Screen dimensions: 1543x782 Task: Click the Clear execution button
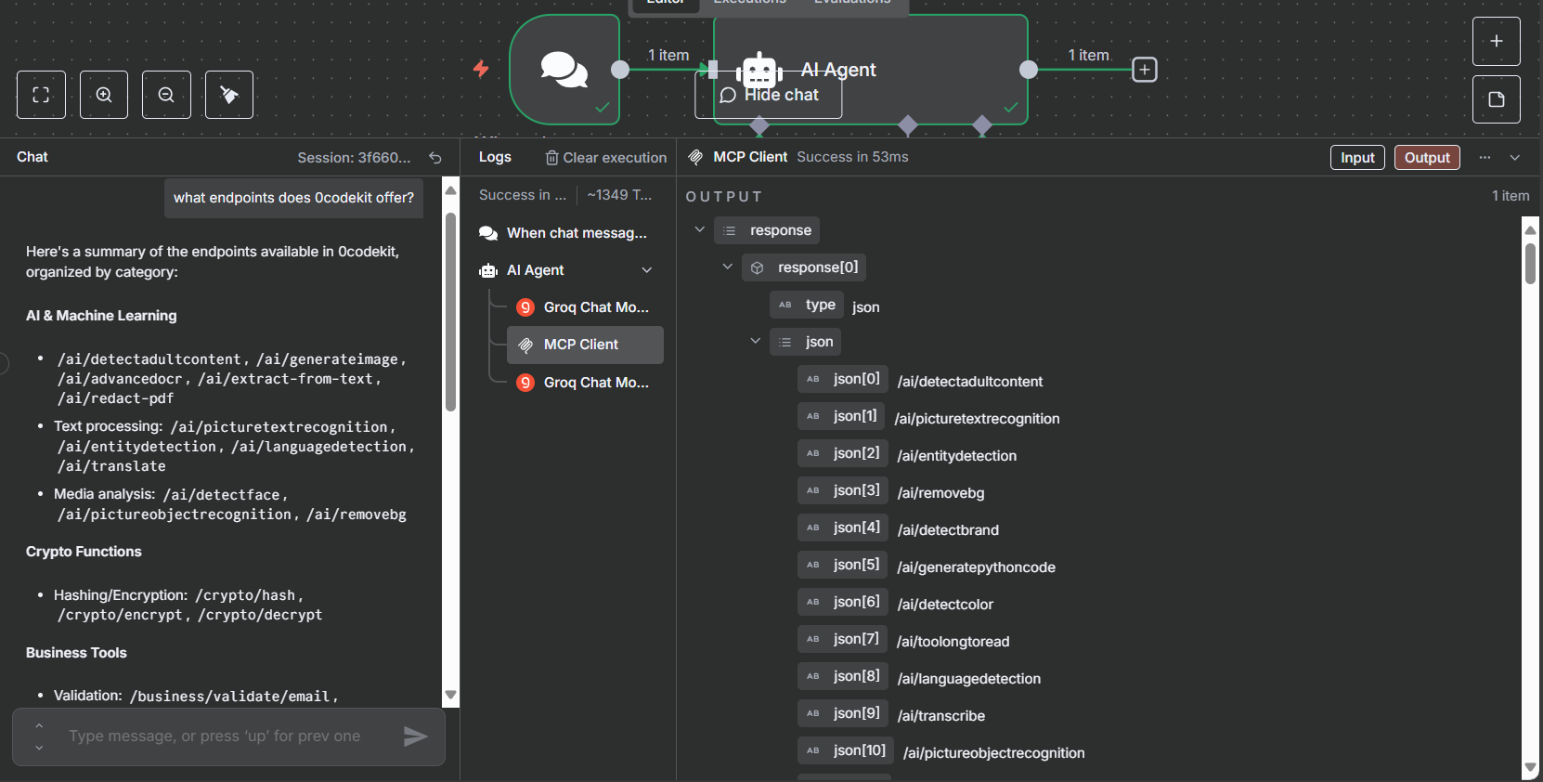606,158
